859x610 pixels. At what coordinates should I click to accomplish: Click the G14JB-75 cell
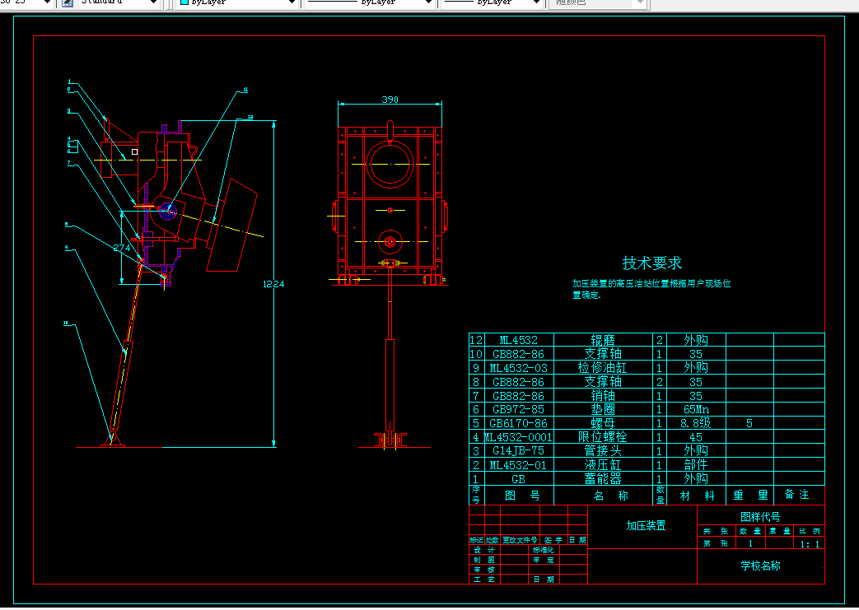tap(518, 450)
